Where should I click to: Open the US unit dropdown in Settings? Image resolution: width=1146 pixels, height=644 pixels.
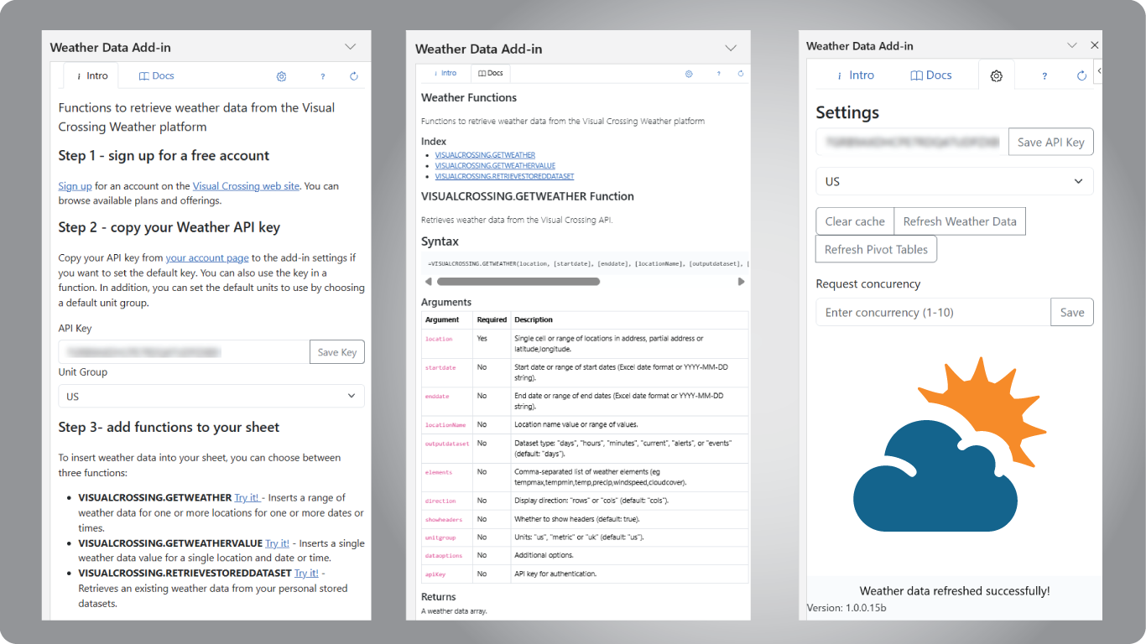(x=955, y=181)
